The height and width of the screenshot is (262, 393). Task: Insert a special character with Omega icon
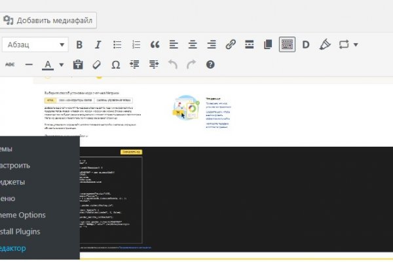coord(116,64)
